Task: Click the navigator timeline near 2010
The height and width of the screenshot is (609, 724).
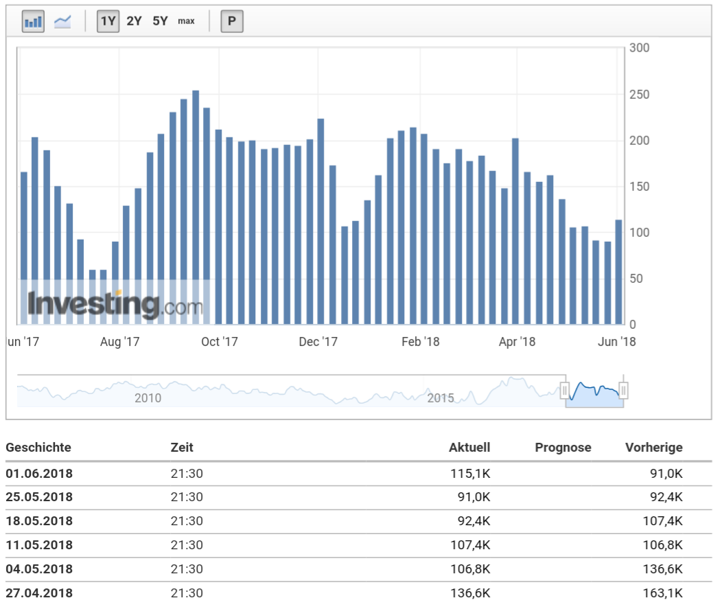Action: [148, 398]
